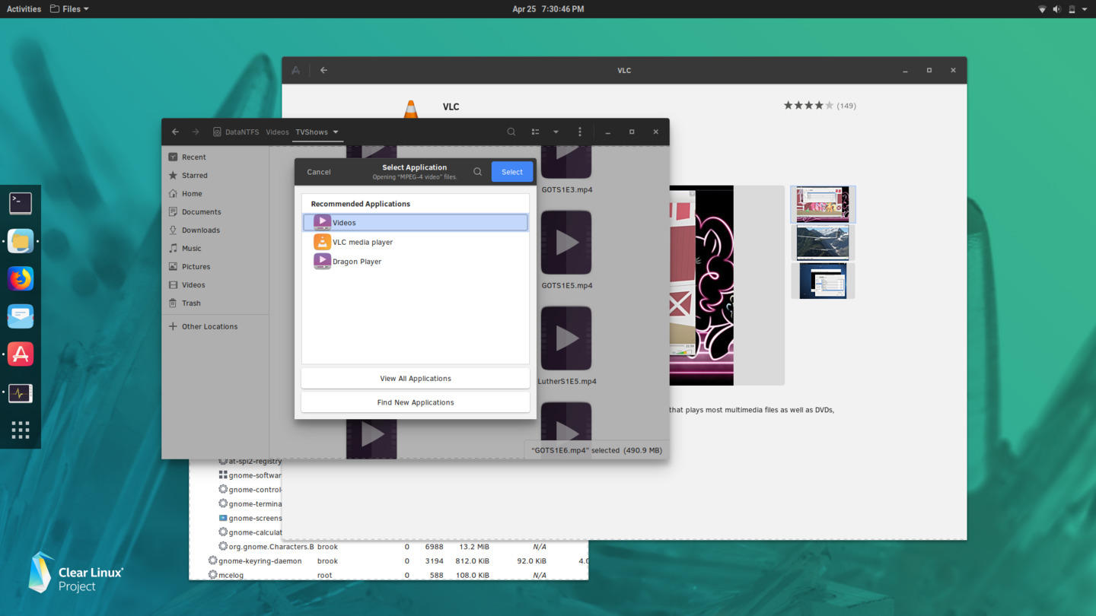Click the volume icon in the top bar

pyautogui.click(x=1056, y=9)
